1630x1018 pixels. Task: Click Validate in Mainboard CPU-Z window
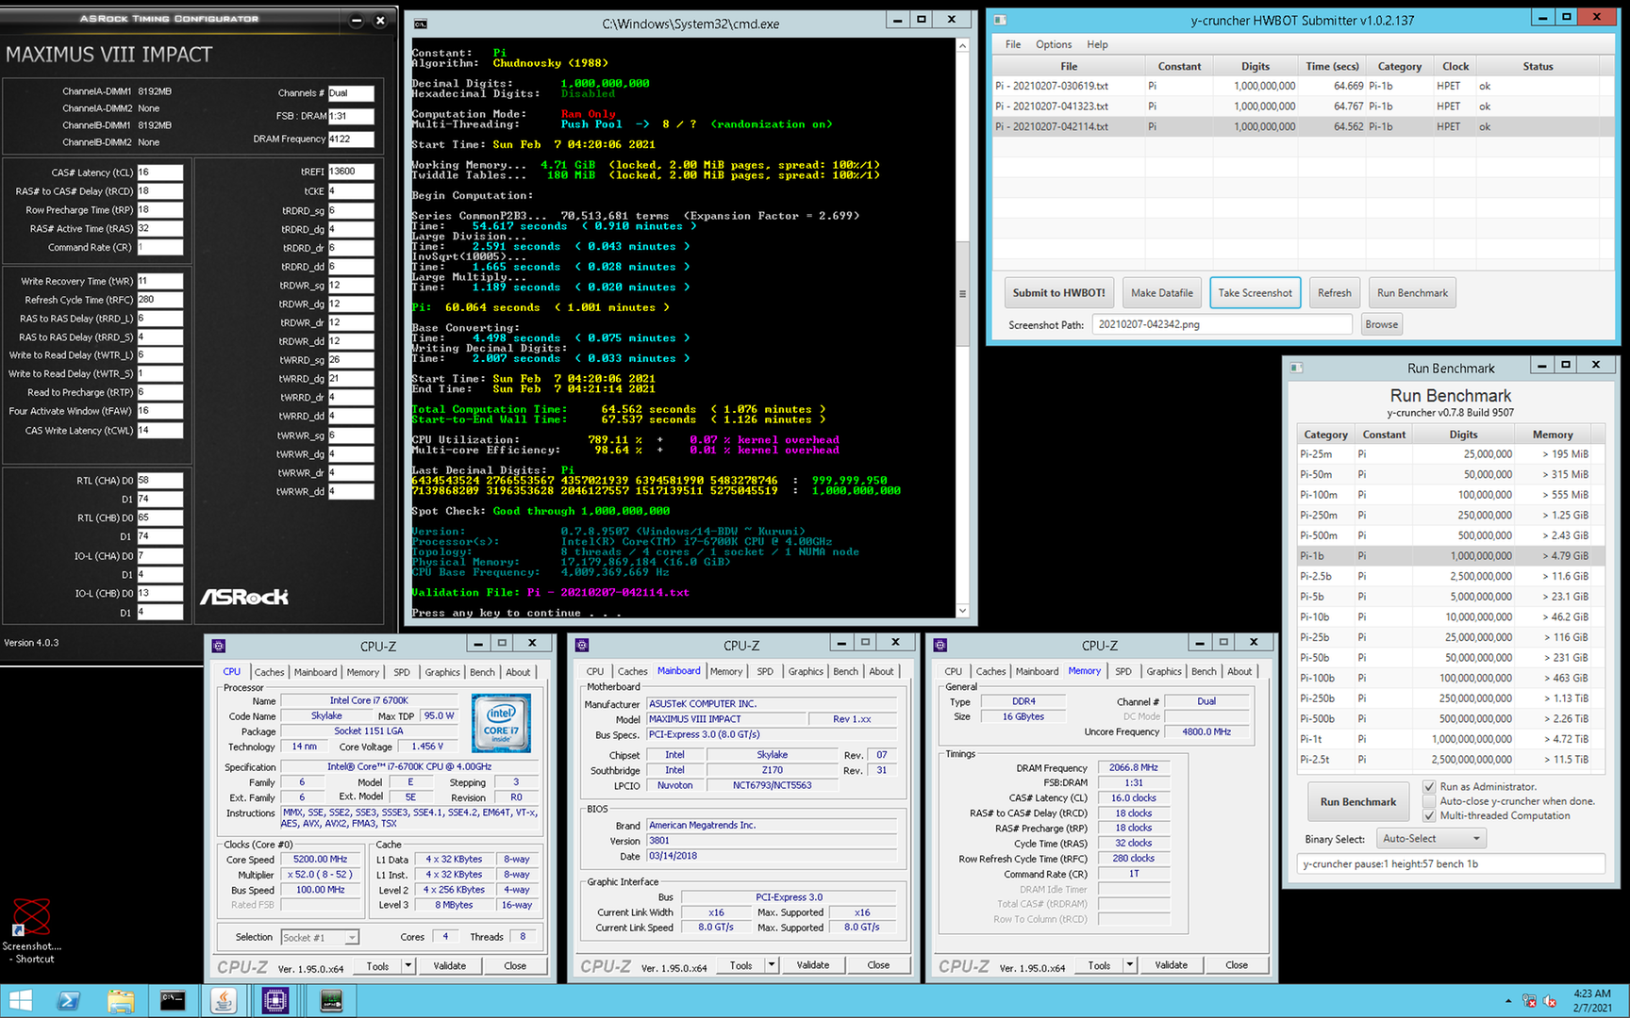pyautogui.click(x=812, y=965)
